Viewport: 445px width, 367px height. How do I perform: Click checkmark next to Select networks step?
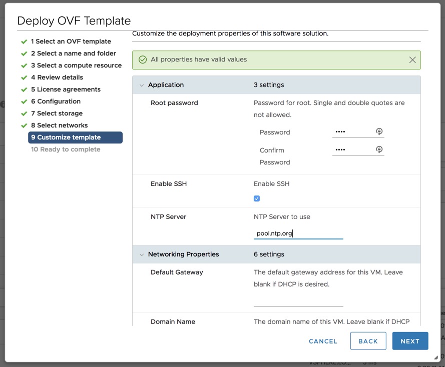point(24,125)
